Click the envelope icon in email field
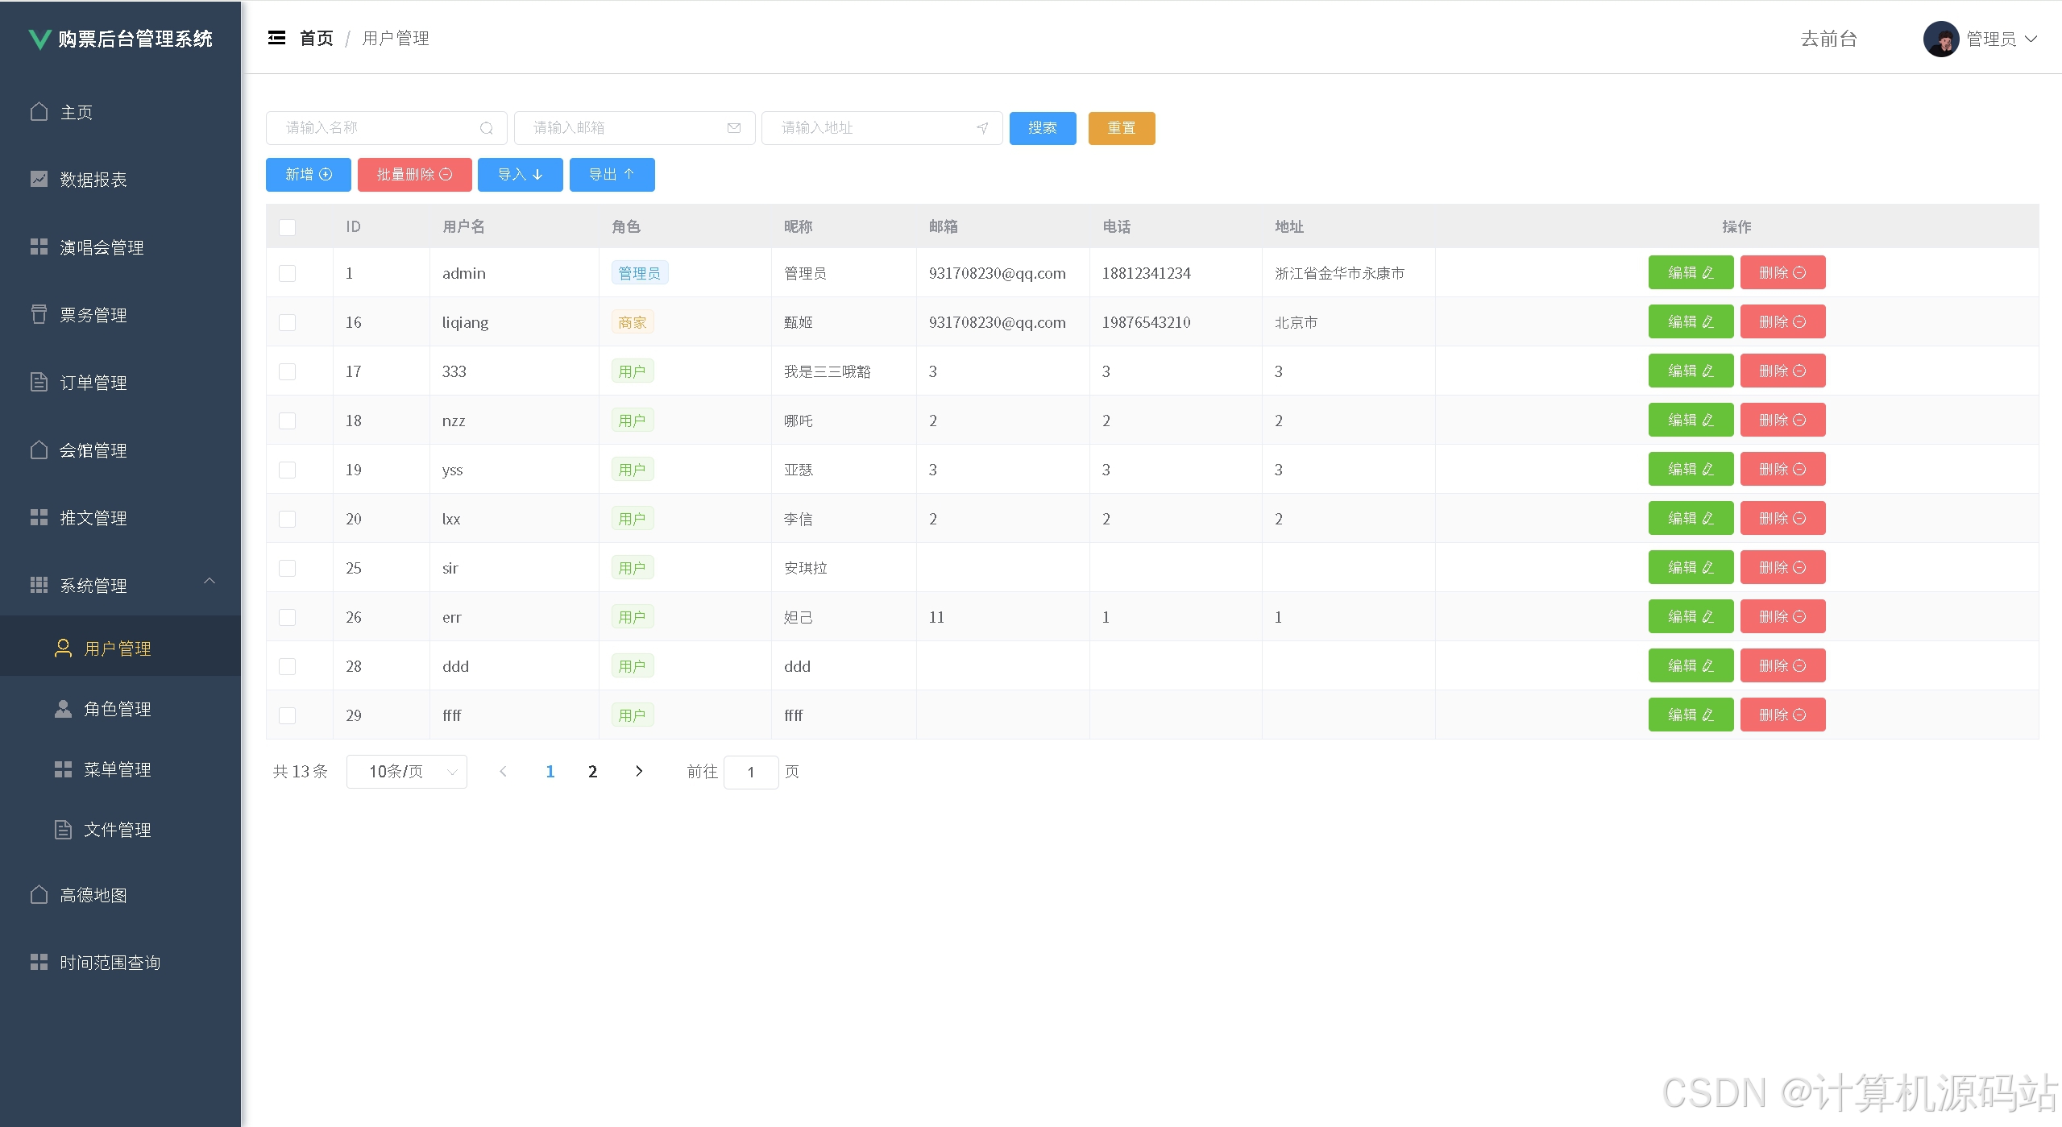This screenshot has width=2062, height=1127. 734,128
